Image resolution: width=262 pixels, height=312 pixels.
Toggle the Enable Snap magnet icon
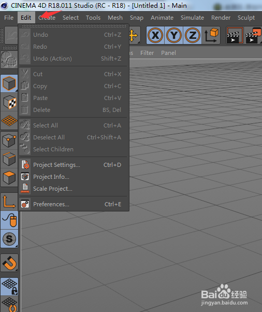9,263
